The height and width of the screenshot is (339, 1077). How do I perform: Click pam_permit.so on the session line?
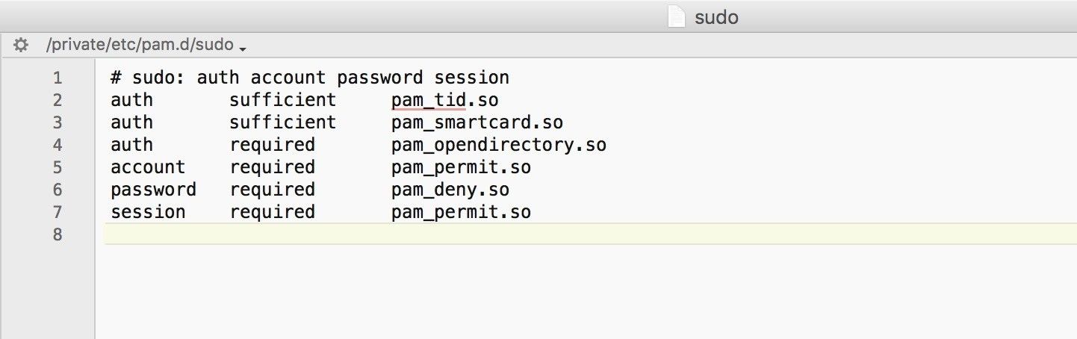(461, 212)
